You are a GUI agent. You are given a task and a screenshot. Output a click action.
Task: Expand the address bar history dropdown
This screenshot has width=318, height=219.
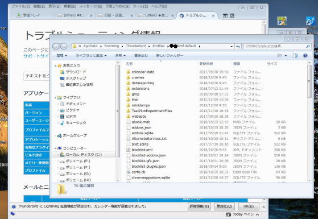pos(232,47)
